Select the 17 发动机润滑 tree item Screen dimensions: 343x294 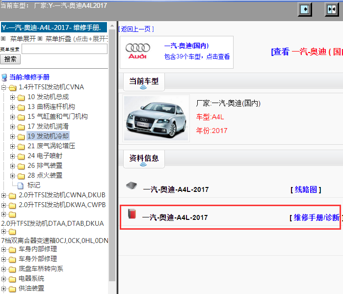tap(48, 126)
